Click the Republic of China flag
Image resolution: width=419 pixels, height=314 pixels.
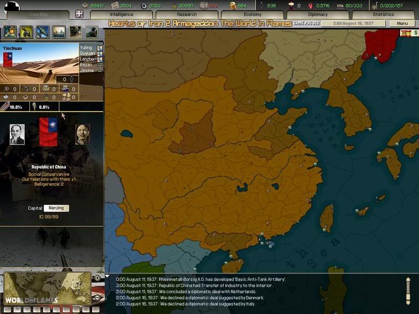coord(48,131)
